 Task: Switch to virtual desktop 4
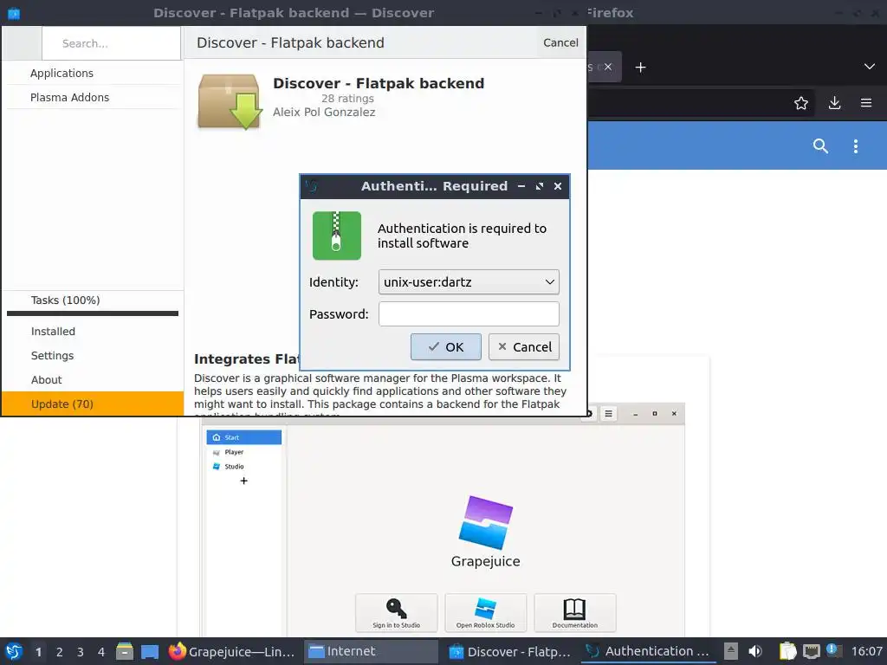[101, 652]
